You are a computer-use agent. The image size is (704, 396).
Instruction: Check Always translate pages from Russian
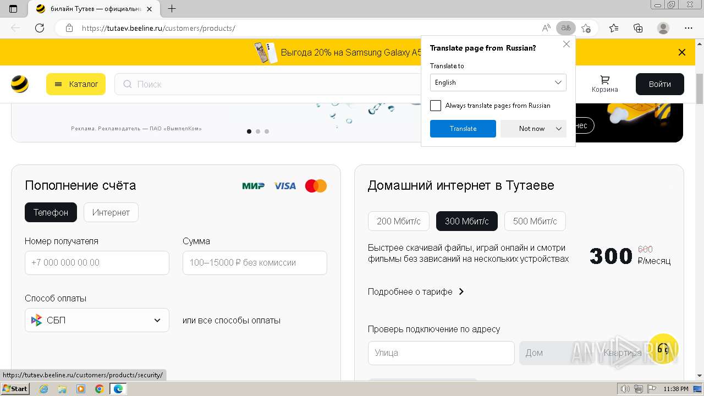click(x=436, y=106)
